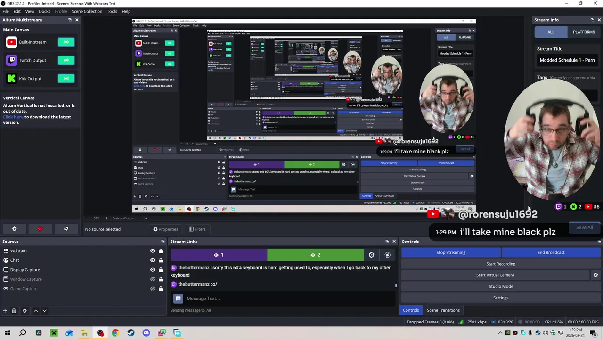
Task: Open Chrome from the taskbar
Action: tap(115, 333)
